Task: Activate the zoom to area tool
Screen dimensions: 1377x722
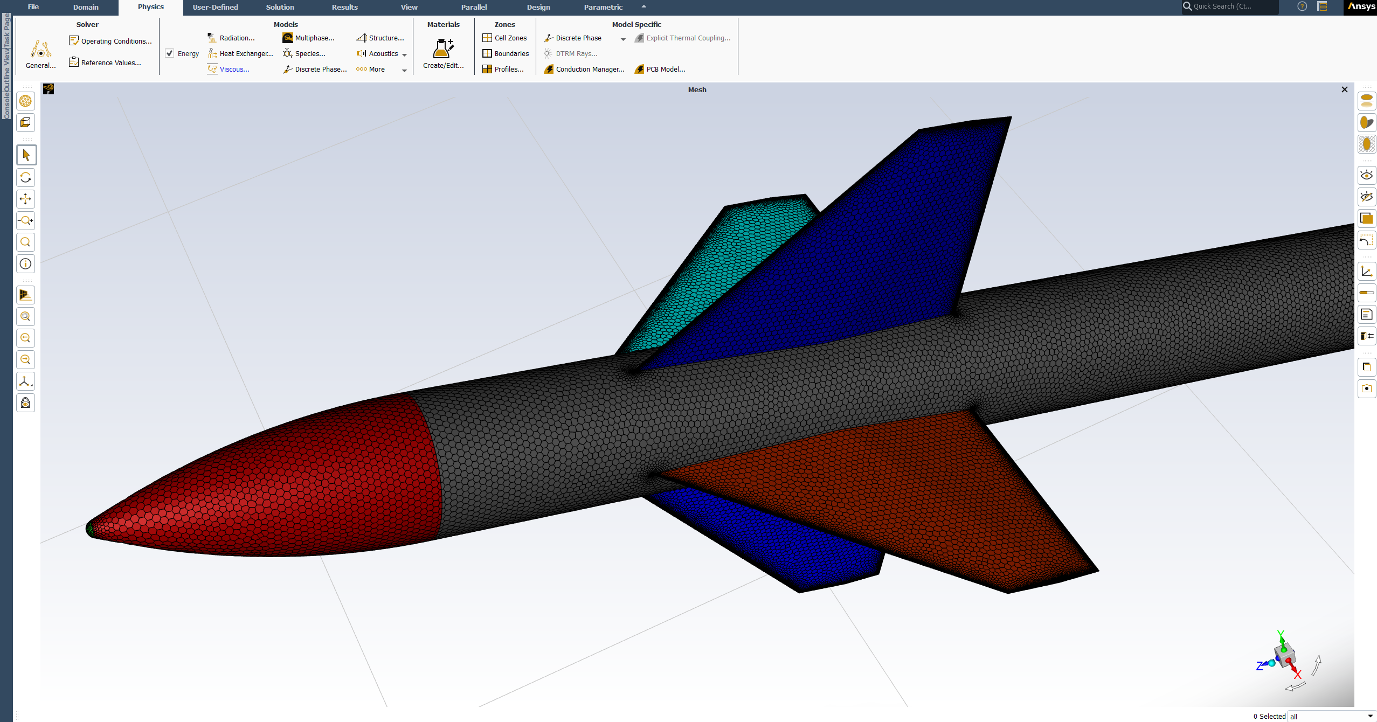Action: point(26,242)
